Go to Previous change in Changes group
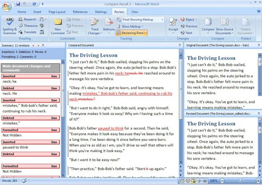Screen dimensions: 262x185 coord(189,26)
